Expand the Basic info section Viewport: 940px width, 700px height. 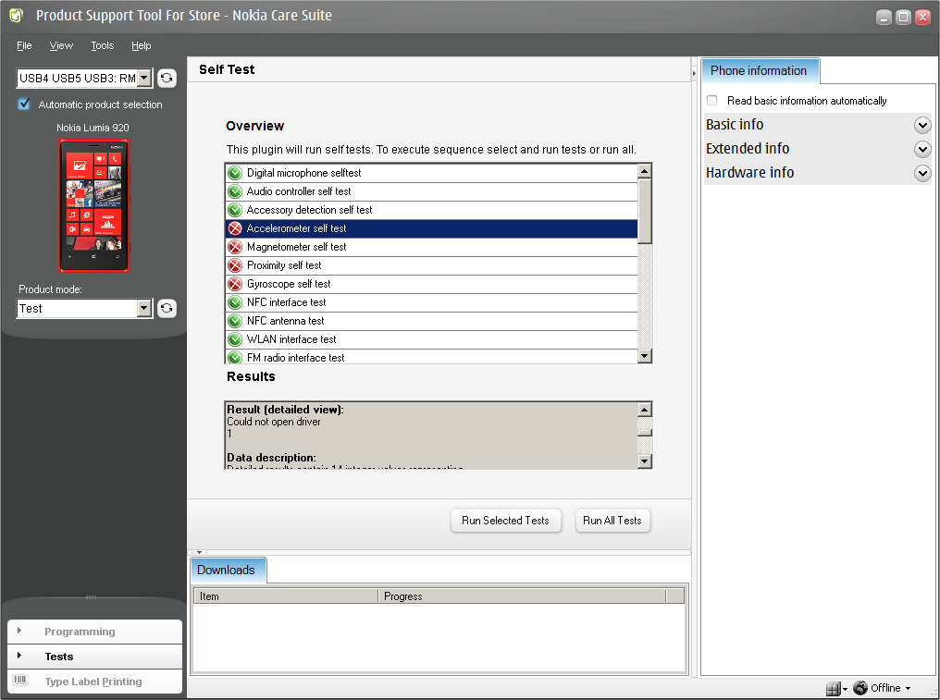point(922,125)
